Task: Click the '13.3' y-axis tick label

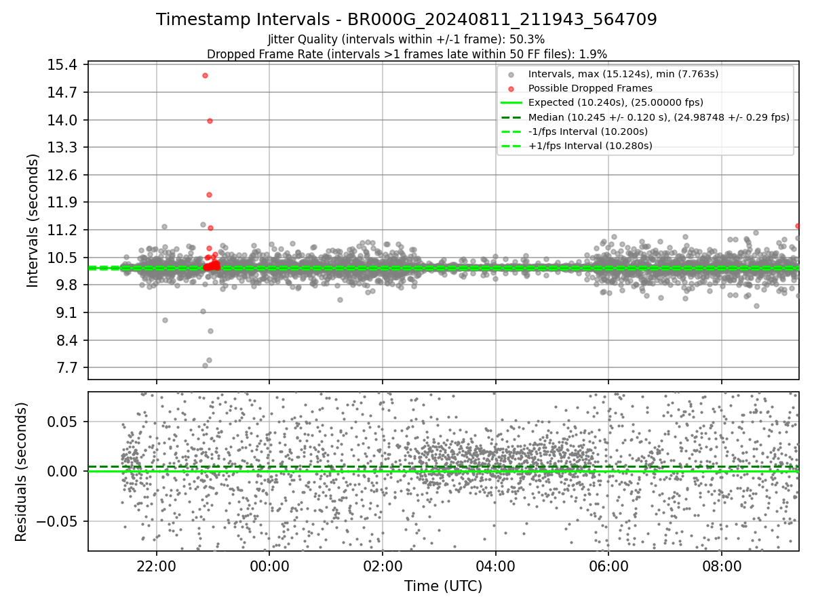Action: 62,147
